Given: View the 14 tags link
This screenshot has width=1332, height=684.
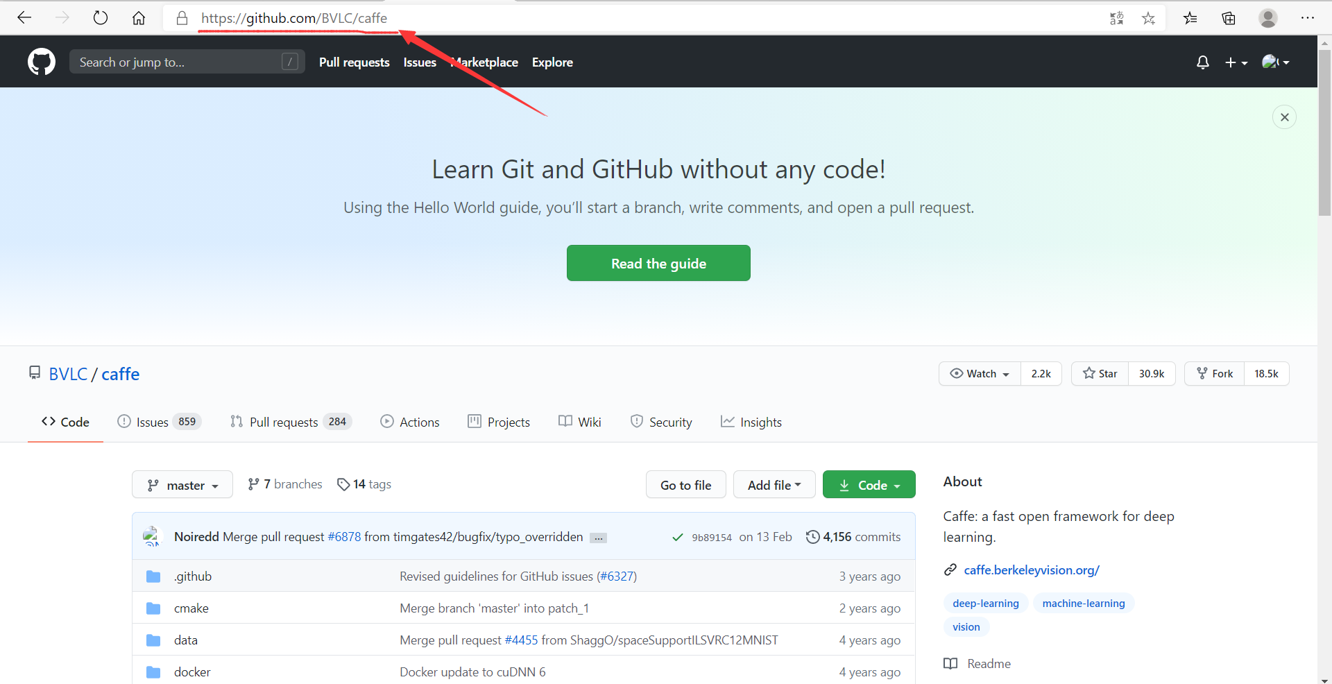Looking at the screenshot, I should click(x=364, y=484).
